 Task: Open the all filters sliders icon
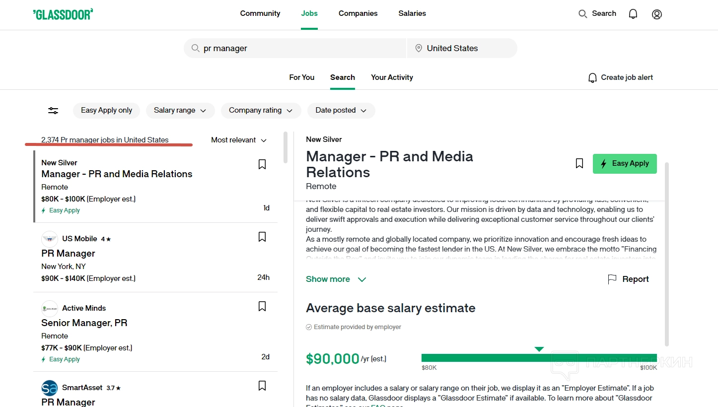(x=53, y=111)
